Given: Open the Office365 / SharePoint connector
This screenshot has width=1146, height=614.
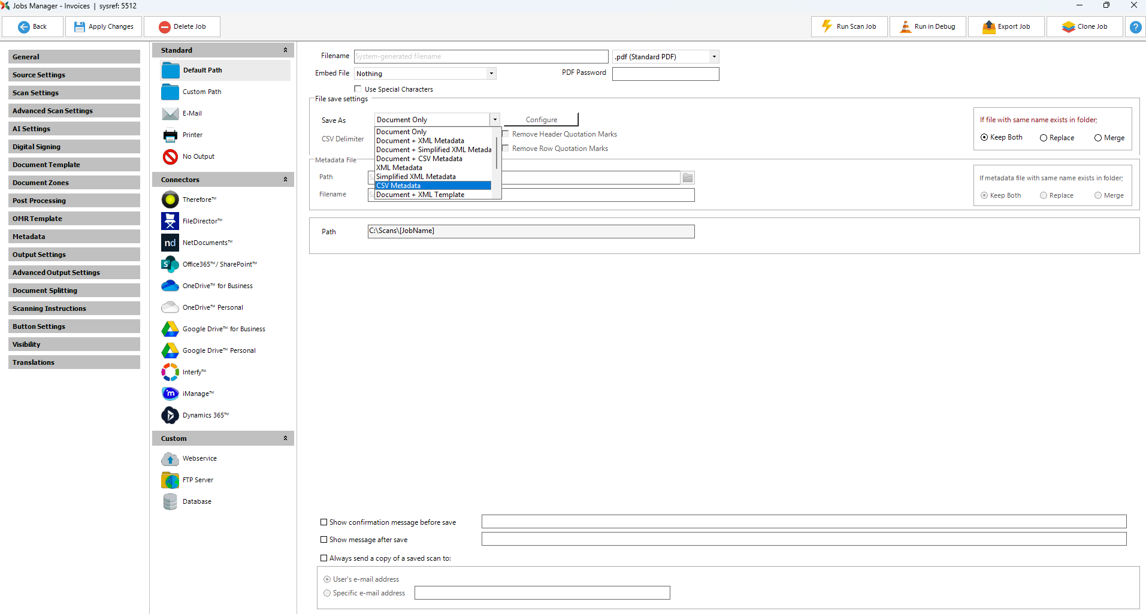Looking at the screenshot, I should [x=170, y=264].
